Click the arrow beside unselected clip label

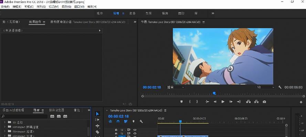pyautogui.click(x=99, y=30)
